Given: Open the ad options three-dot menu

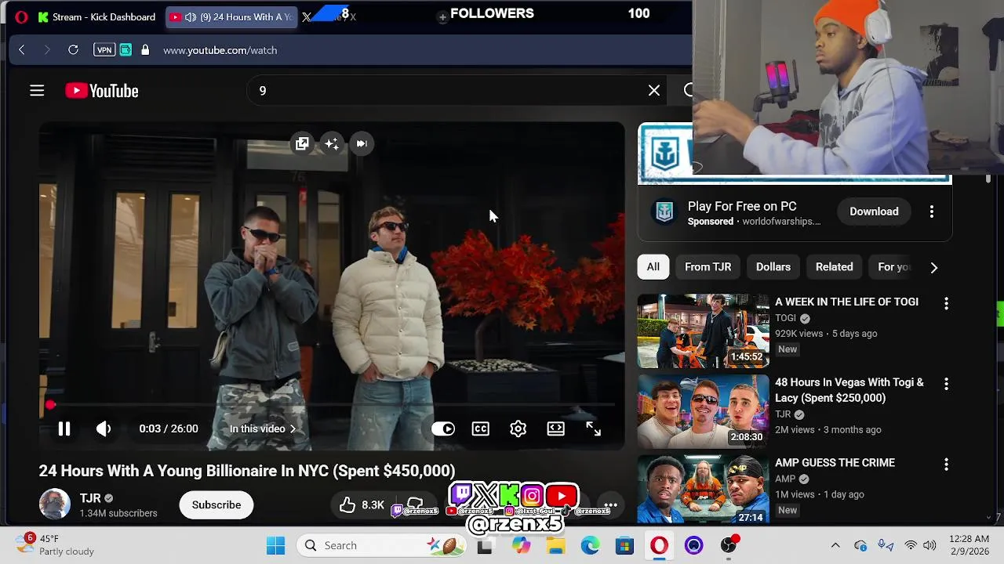Looking at the screenshot, I should (x=932, y=211).
